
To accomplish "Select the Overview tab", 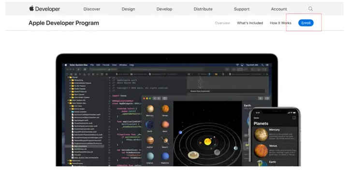I will tap(222, 23).
